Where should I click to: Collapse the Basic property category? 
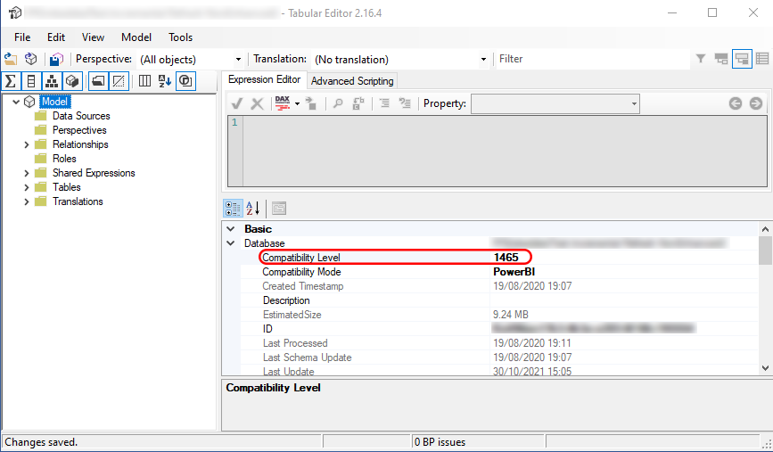pos(230,229)
